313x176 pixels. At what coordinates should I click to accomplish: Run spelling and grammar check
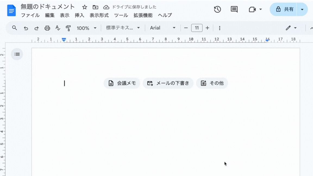coord(58,28)
